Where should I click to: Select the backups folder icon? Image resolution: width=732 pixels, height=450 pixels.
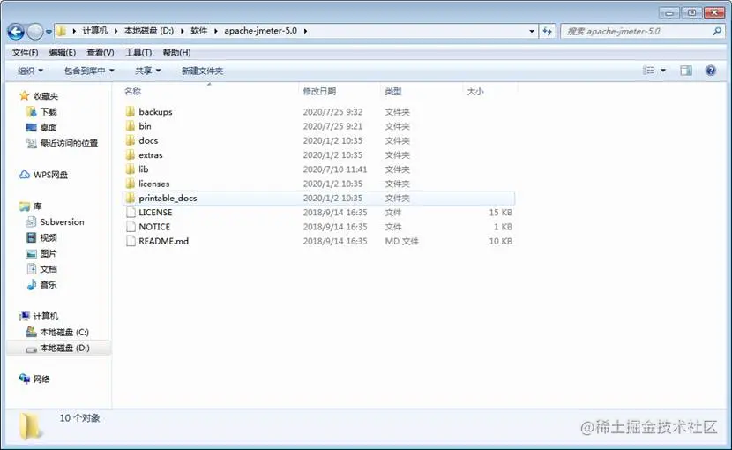pos(131,112)
